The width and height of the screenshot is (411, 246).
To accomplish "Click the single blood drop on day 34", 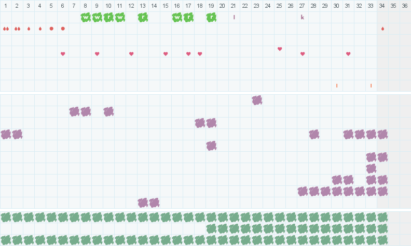I will coord(382,28).
